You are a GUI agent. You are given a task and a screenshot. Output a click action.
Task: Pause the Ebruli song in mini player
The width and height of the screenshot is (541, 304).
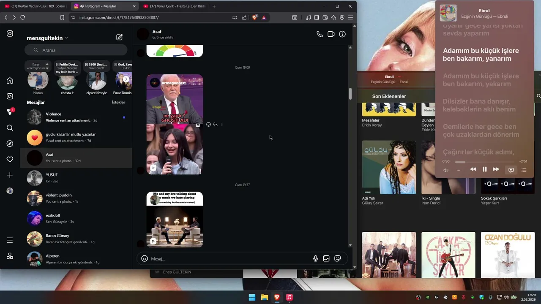tap(484, 169)
